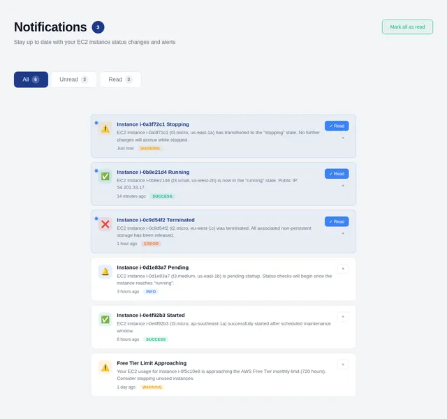Viewport: 447px width, 419px height.
Task: Mark i-0c9d54f2 Terminated as read
Action: click(337, 222)
